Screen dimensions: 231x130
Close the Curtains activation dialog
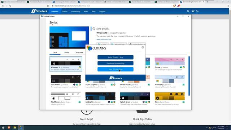pyautogui.click(x=143, y=47)
